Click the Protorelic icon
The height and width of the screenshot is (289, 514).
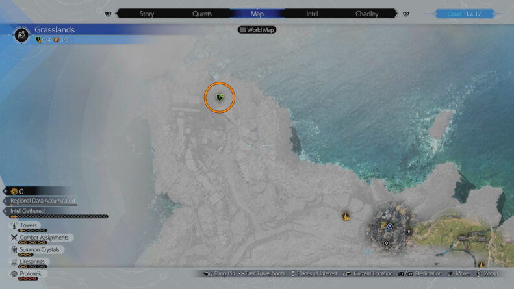coord(14,274)
